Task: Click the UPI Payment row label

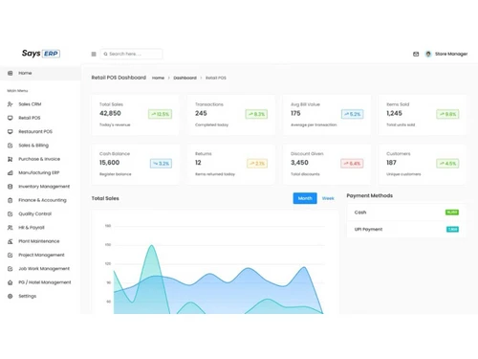Action: pyautogui.click(x=368, y=229)
